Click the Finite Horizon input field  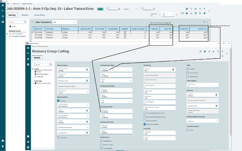(x=203, y=85)
